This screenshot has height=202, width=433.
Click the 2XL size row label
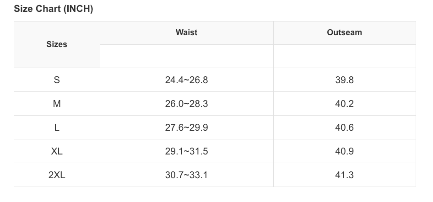coord(57,175)
